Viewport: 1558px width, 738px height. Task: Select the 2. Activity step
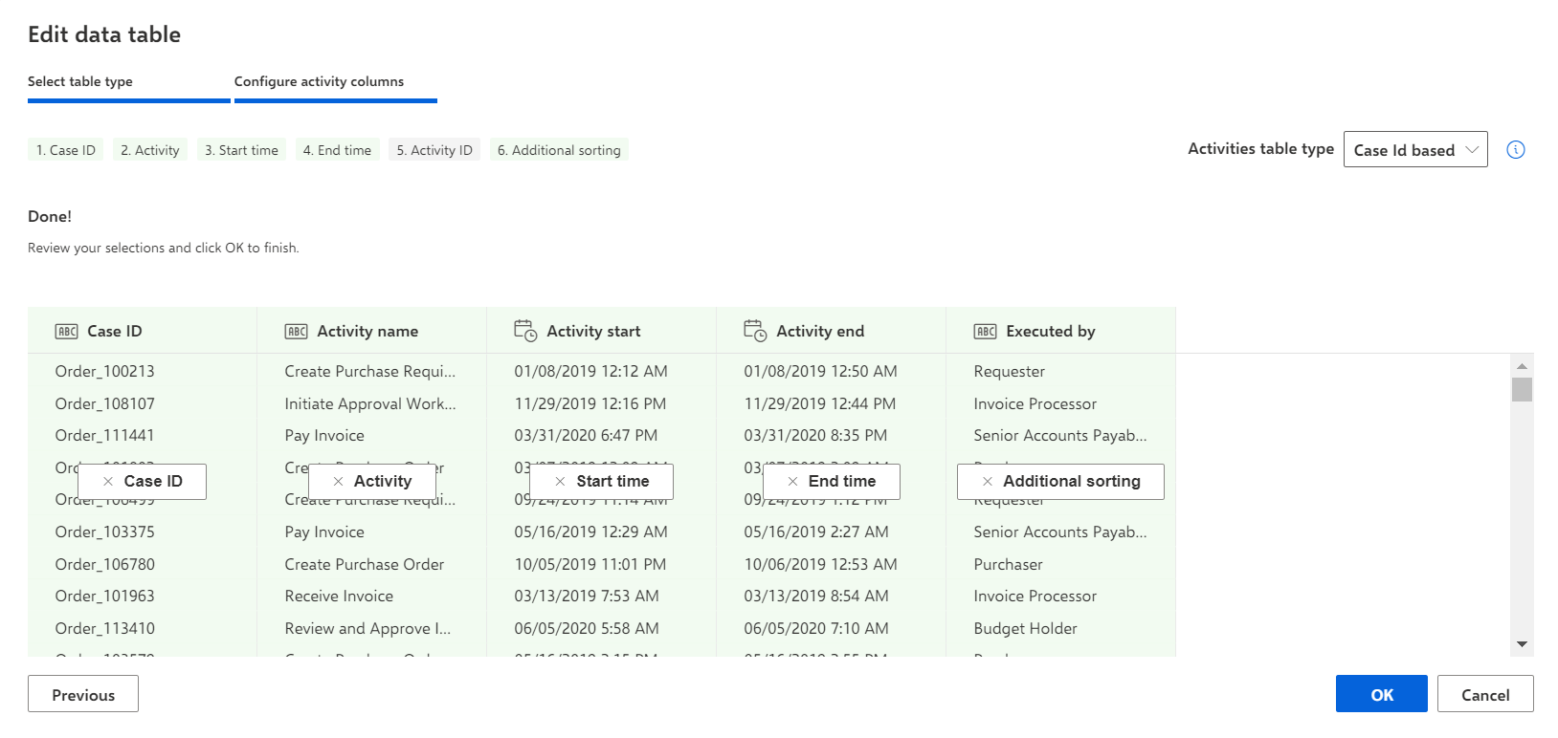[150, 150]
